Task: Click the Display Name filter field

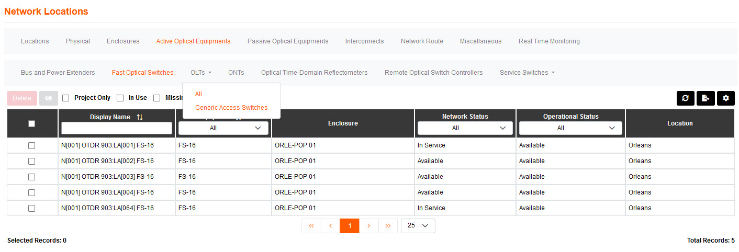Action: pos(117,128)
